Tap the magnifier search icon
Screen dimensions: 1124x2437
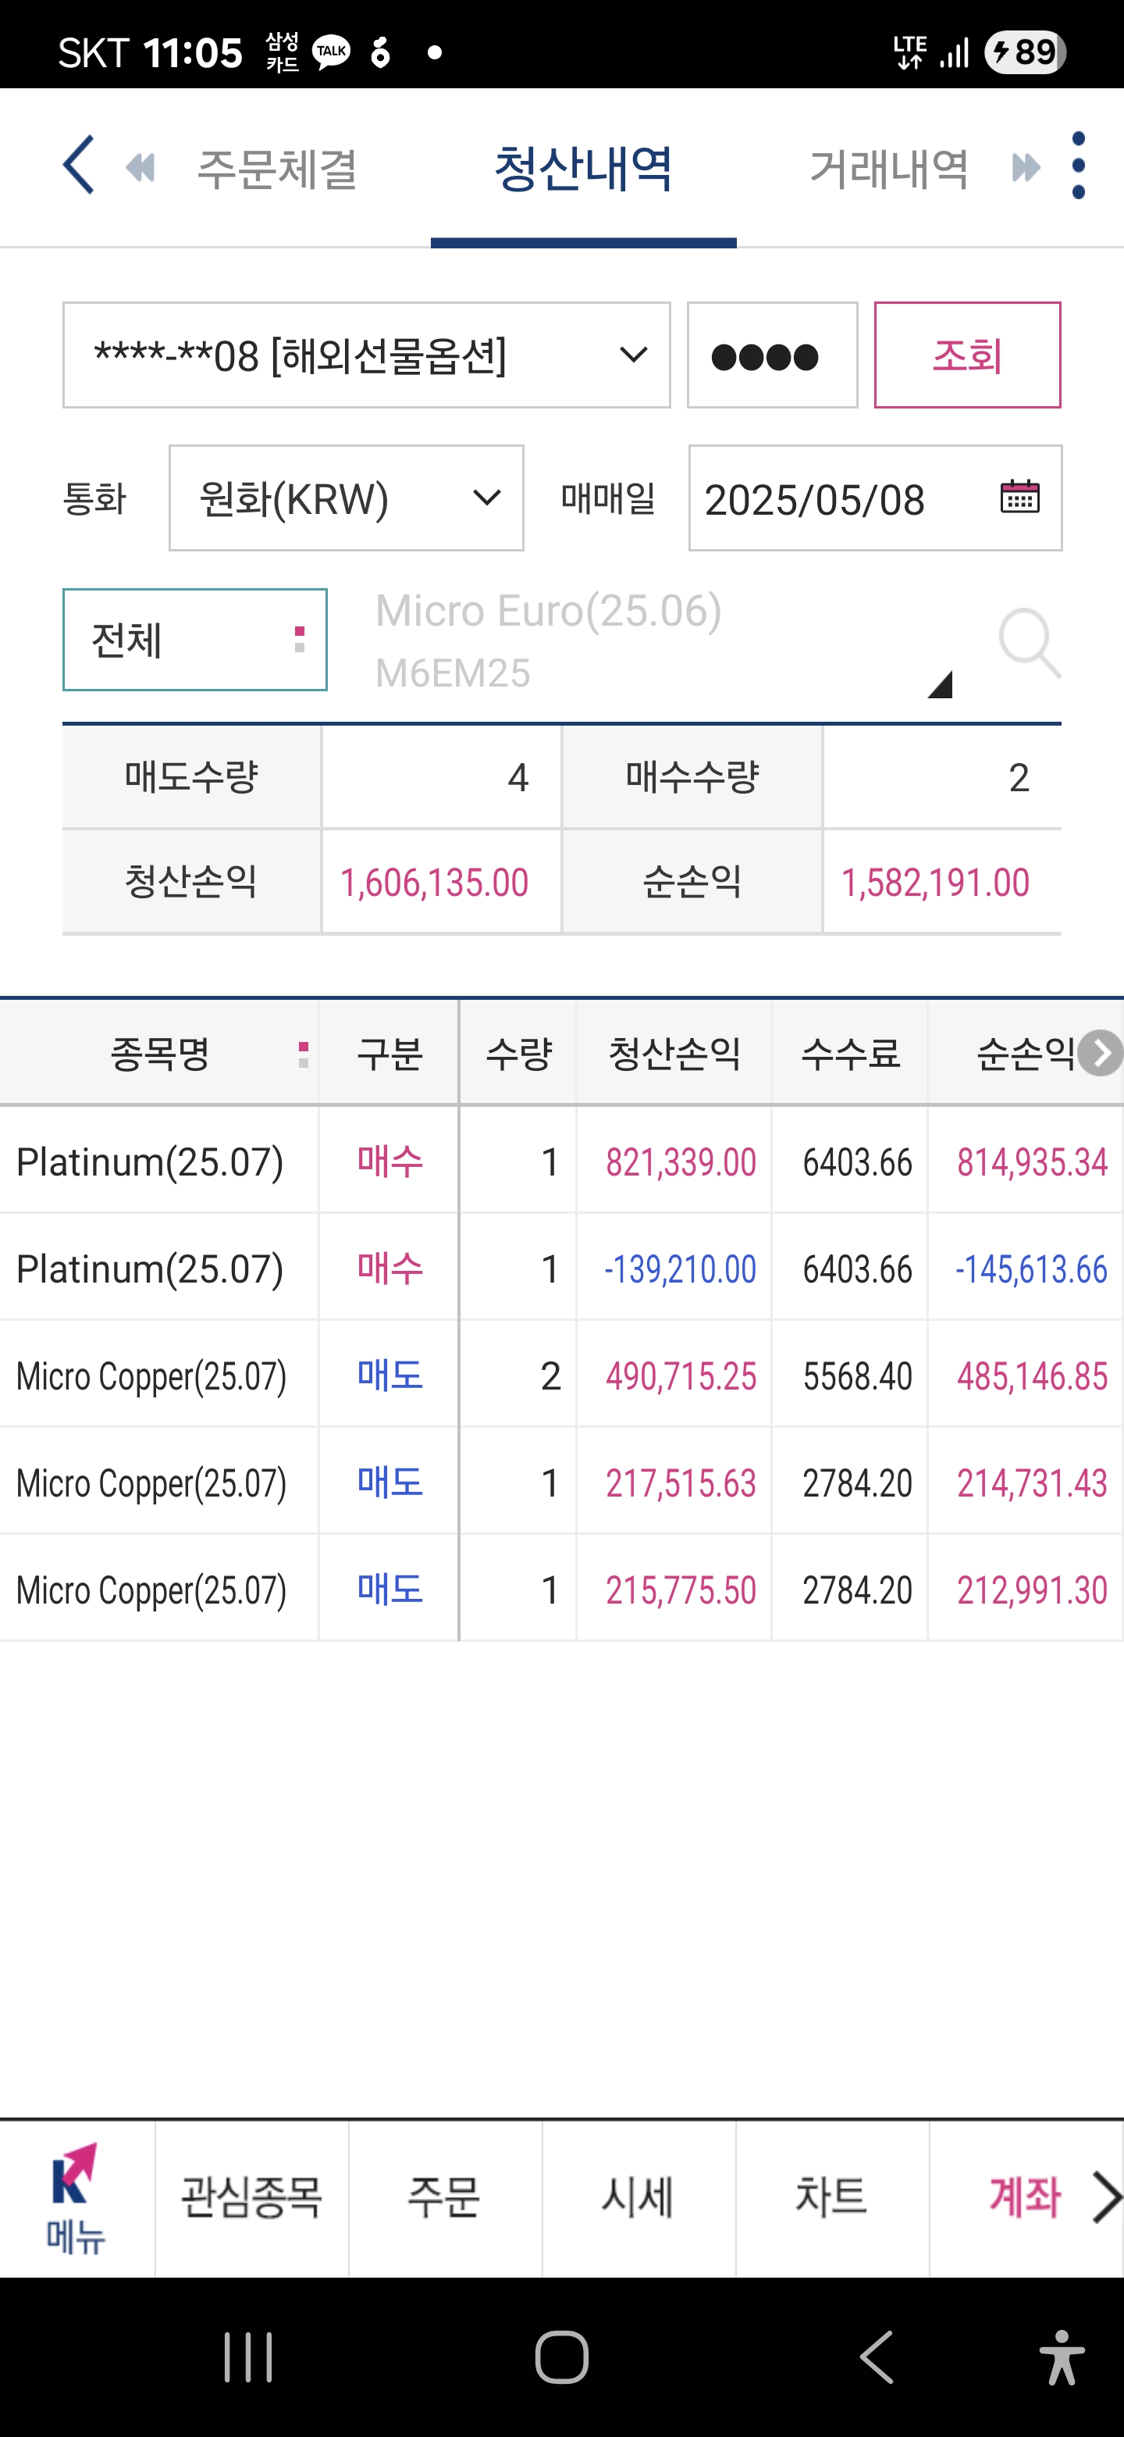(1029, 642)
